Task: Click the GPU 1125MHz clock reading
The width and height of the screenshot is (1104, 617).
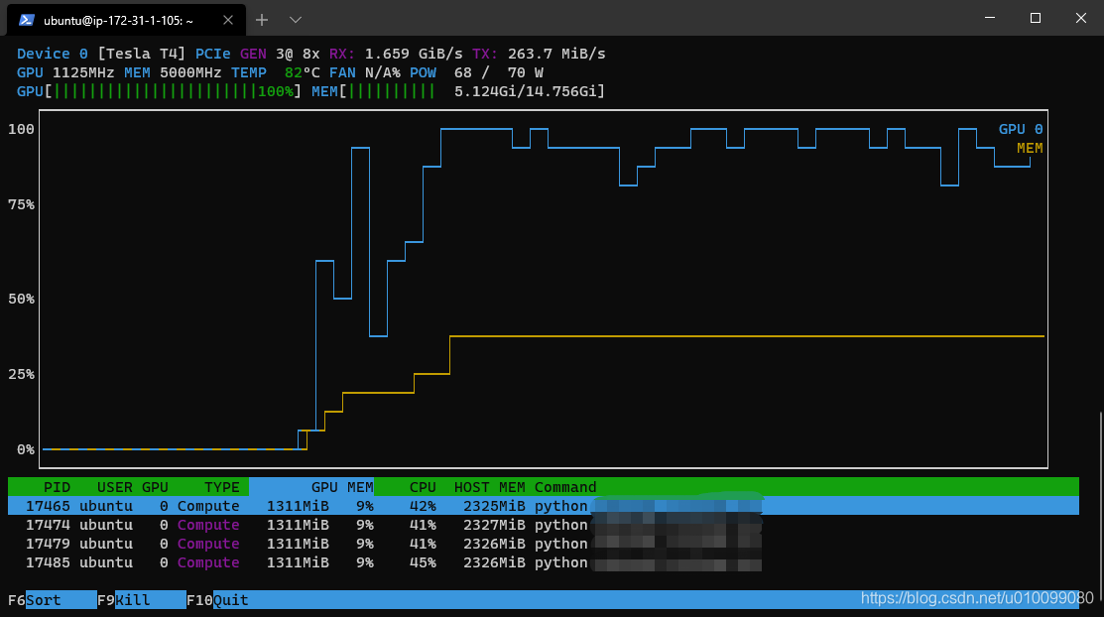Action: click(65, 72)
